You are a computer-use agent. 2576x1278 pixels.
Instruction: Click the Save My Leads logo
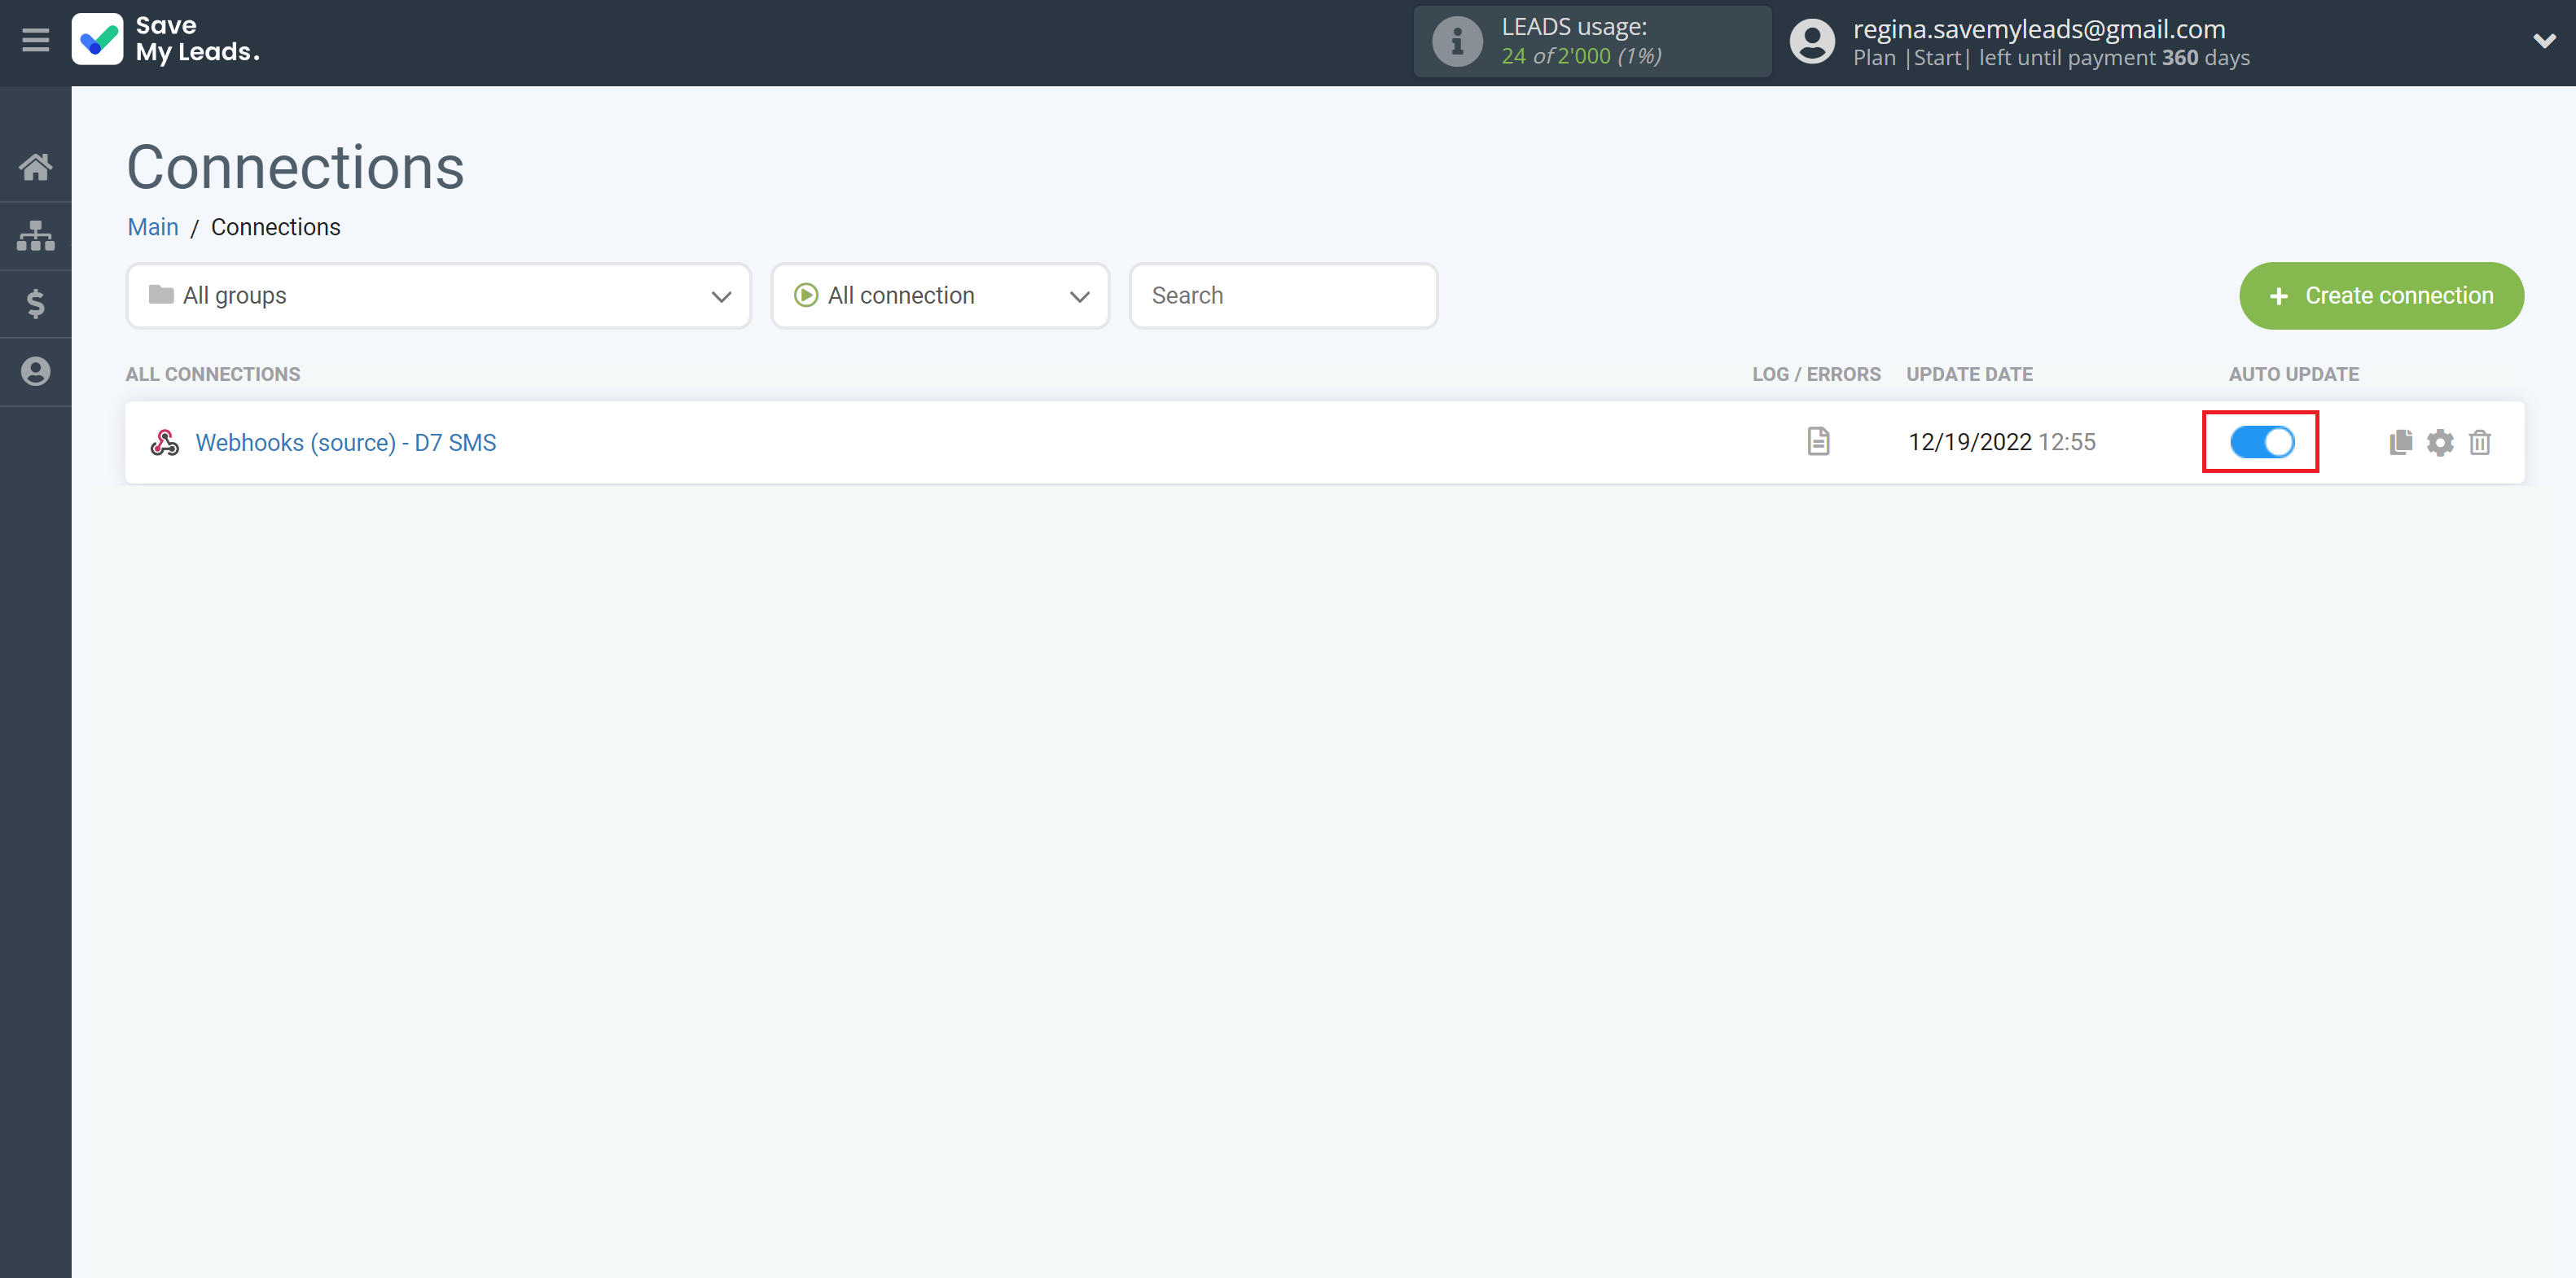click(x=166, y=40)
